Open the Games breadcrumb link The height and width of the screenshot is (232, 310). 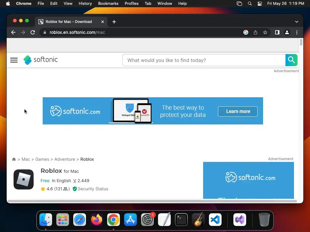click(x=42, y=159)
